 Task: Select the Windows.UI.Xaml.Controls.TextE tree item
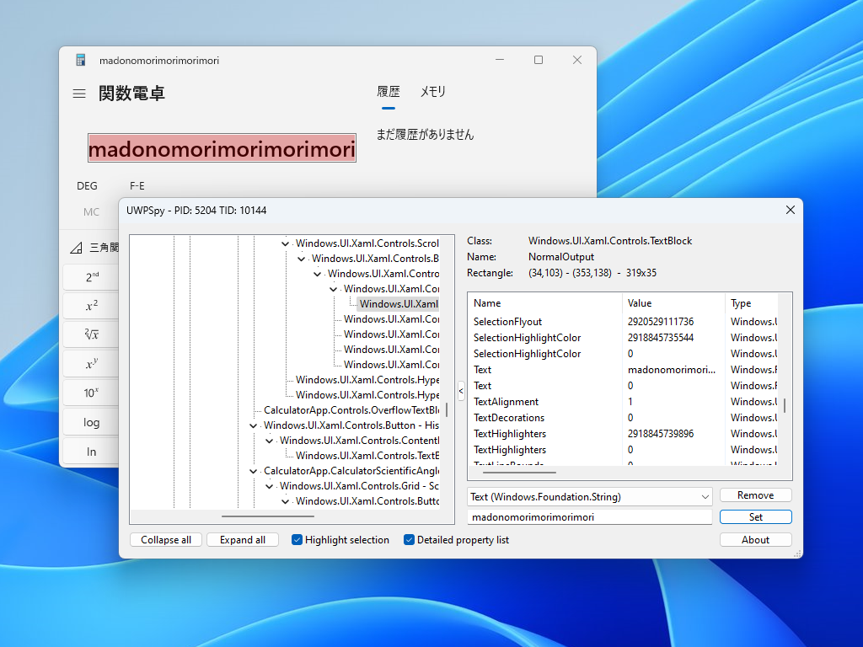pos(367,456)
